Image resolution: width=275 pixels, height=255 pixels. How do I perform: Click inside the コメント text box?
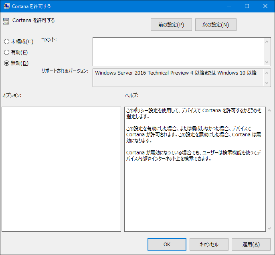(178, 52)
